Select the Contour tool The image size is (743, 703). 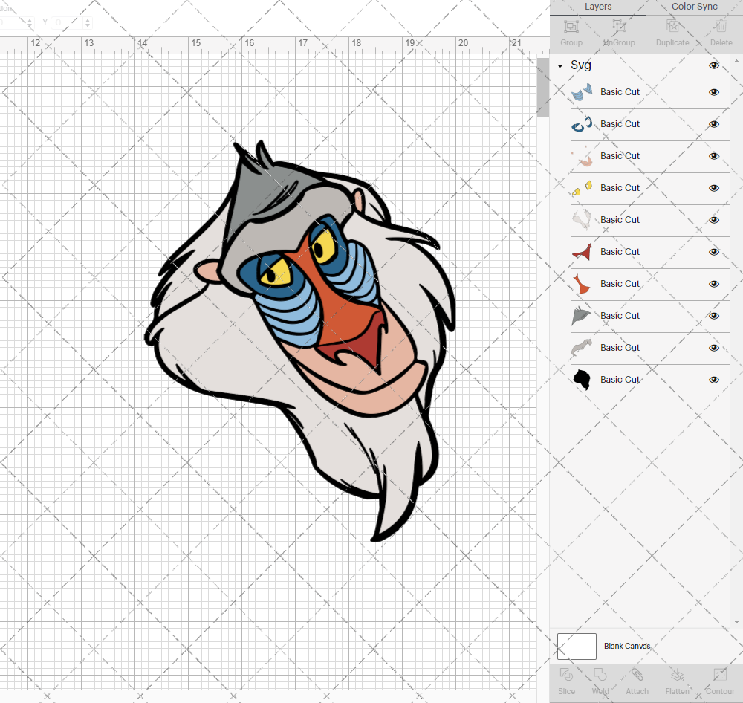click(720, 675)
